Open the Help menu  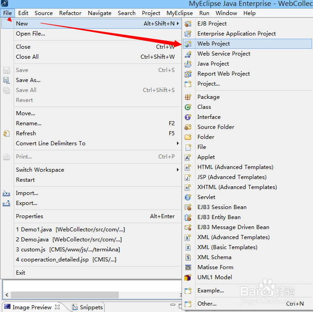coord(249,13)
